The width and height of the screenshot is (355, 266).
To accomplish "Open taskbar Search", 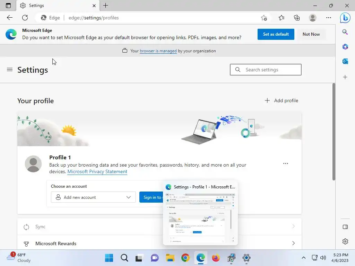I will pos(124,258).
